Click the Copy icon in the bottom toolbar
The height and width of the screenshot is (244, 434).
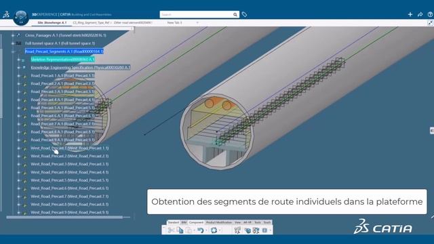180,230
